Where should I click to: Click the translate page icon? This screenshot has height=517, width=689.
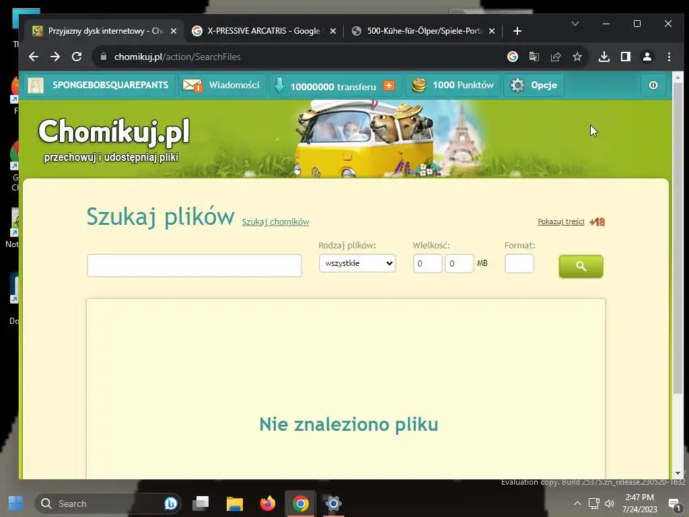(x=534, y=57)
